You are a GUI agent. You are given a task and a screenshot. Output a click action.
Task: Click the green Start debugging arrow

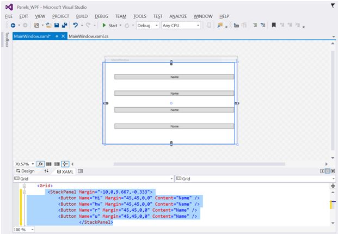[x=104, y=25]
